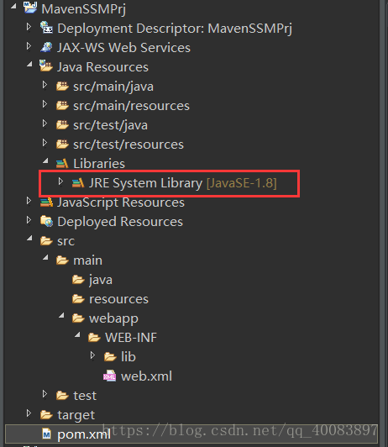The height and width of the screenshot is (447, 388).
Task: Click the JavaScript Resources icon
Action: coord(46,202)
